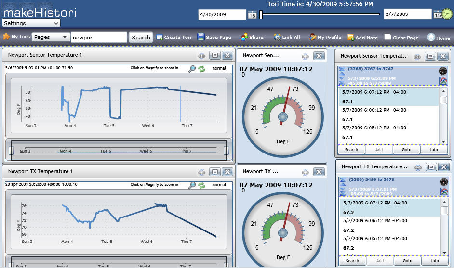The image size is (454, 268).
Task: Click scroll up arrow in Newport Sensor list
Action: [443, 91]
